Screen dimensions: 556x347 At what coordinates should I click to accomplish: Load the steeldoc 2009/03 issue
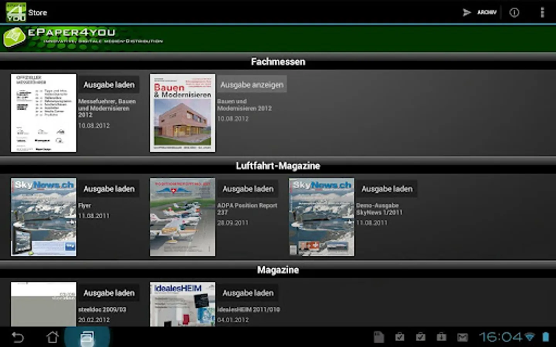109,293
